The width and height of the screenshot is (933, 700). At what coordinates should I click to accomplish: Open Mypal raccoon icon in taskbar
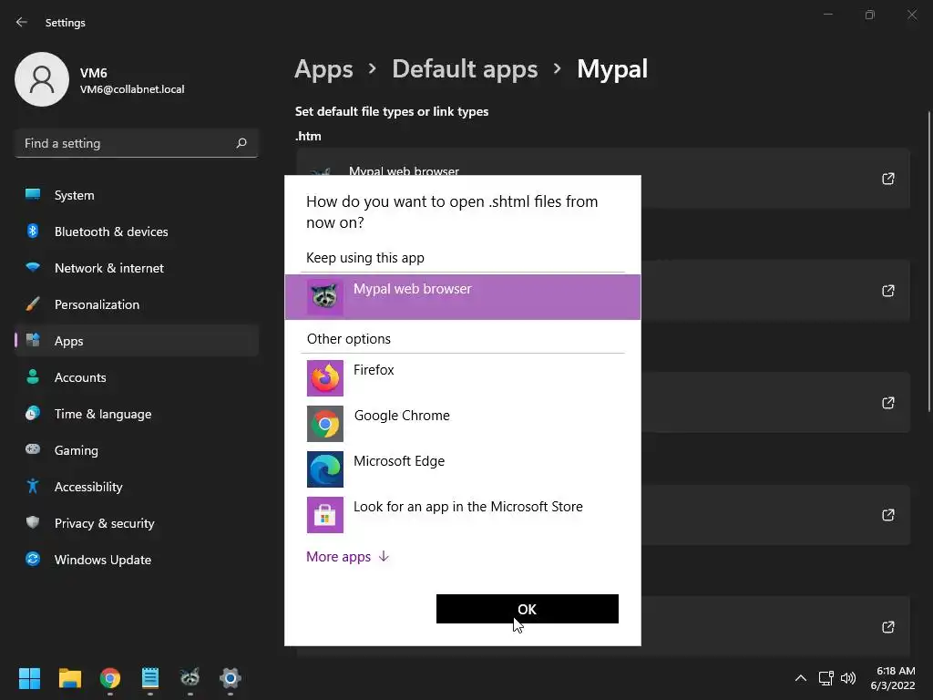(190, 678)
